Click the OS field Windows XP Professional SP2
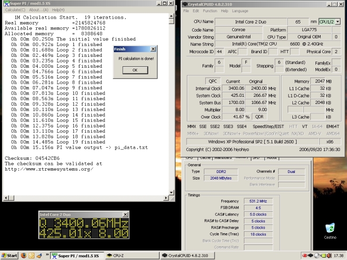The image size is (347, 260). tap(252, 142)
